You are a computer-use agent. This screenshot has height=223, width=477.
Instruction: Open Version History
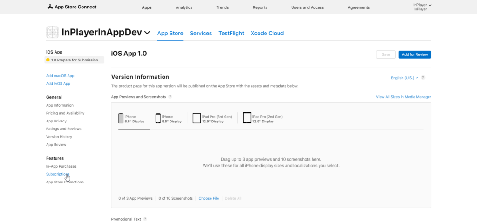(x=59, y=137)
